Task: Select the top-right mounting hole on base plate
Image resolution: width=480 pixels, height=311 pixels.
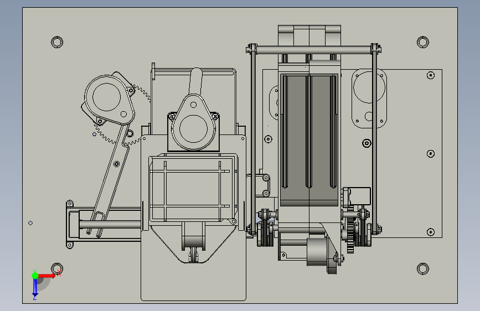Action: coord(423,42)
